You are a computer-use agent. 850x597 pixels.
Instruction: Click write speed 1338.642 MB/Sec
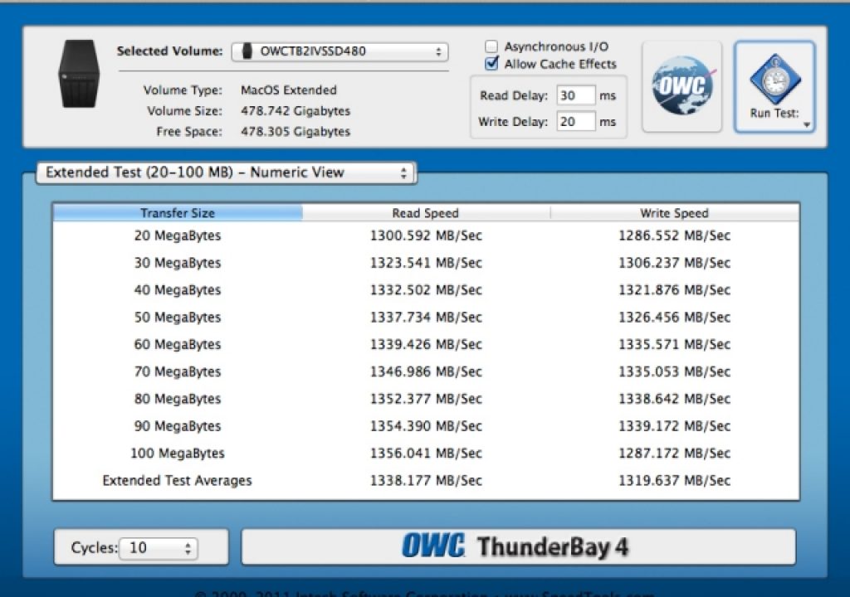674,399
